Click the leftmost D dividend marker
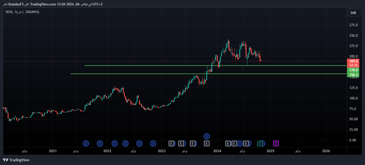The height and width of the screenshot is (165, 365). click(x=86, y=144)
